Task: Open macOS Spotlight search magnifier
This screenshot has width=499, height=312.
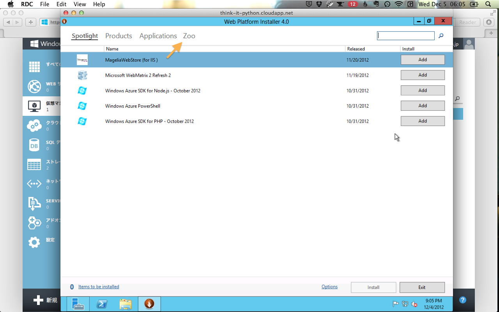Action: pyautogui.click(x=488, y=4)
